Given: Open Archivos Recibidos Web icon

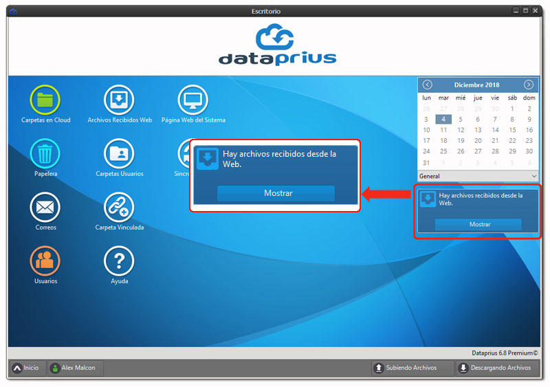Looking at the screenshot, I should pyautogui.click(x=119, y=100).
